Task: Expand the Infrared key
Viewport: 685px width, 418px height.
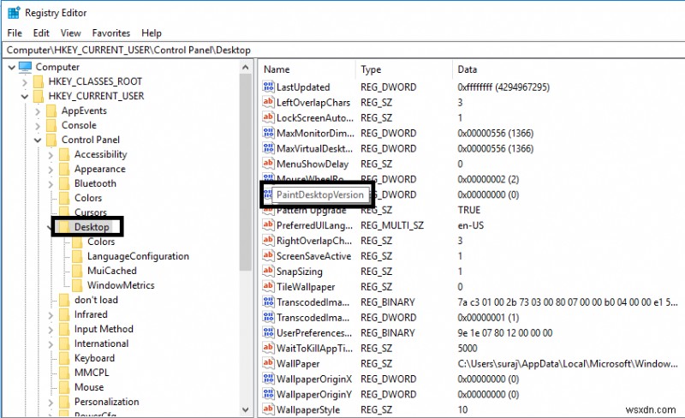Action: (x=51, y=315)
